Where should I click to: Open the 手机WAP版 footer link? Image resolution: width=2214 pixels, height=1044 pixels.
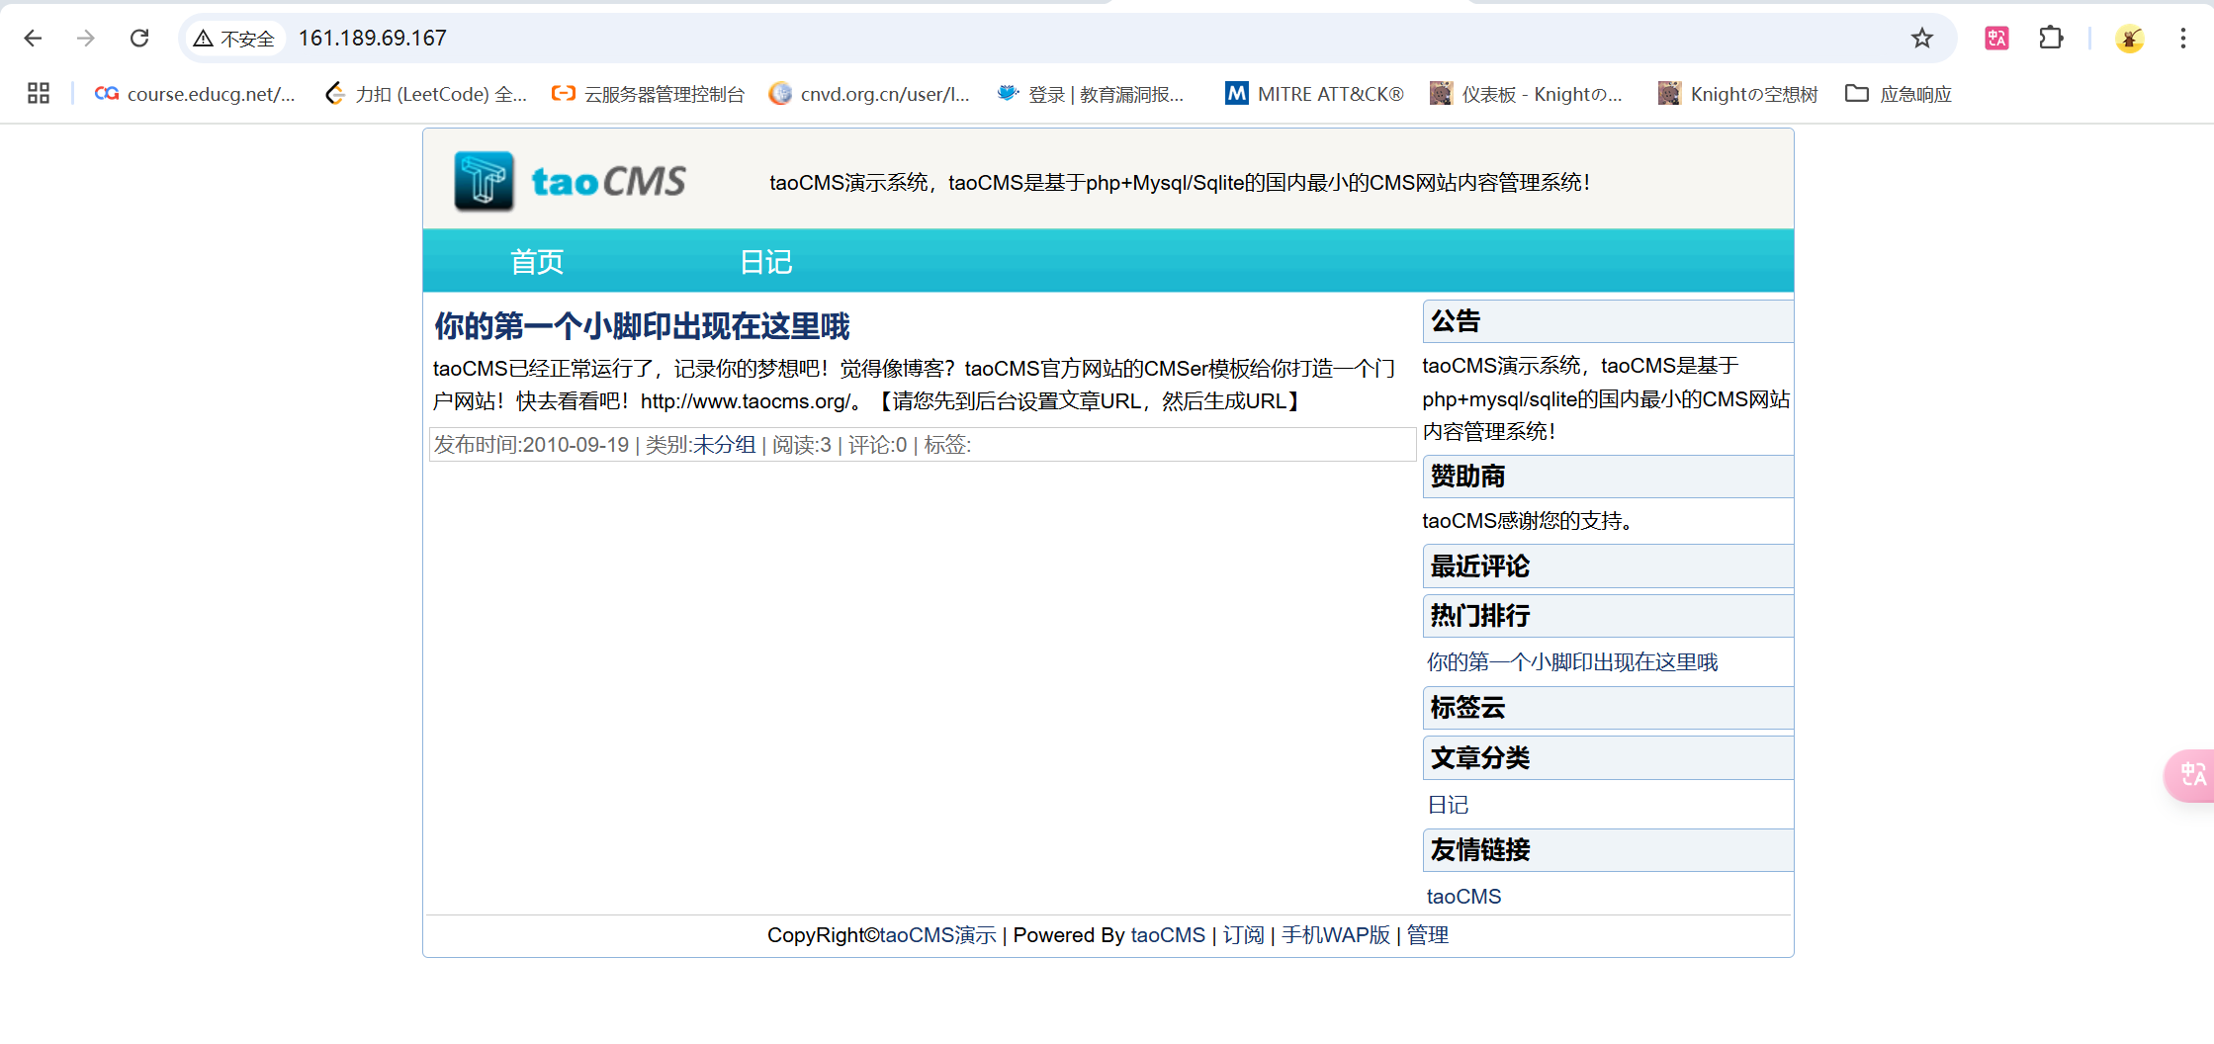1336,935
